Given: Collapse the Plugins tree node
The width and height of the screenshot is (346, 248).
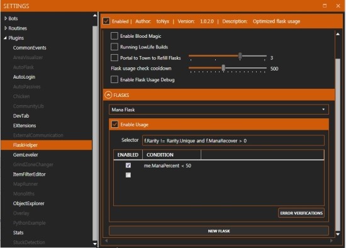Looking at the screenshot, I should 5,38.
